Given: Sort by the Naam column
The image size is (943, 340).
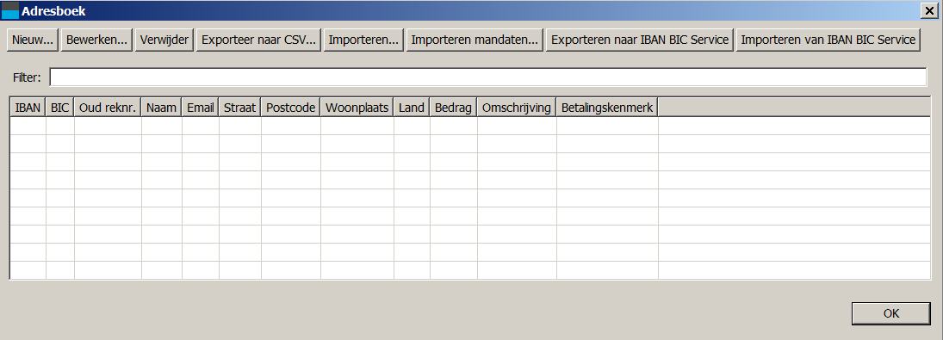Looking at the screenshot, I should 162,108.
